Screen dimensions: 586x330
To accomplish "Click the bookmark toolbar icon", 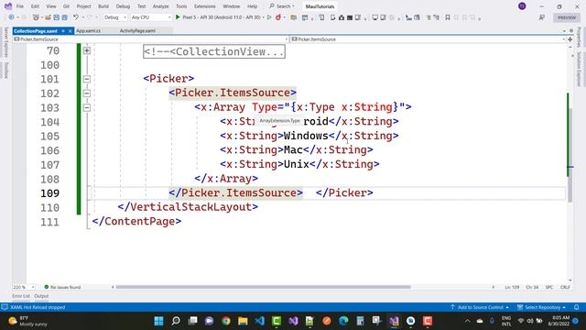I will (x=448, y=17).
